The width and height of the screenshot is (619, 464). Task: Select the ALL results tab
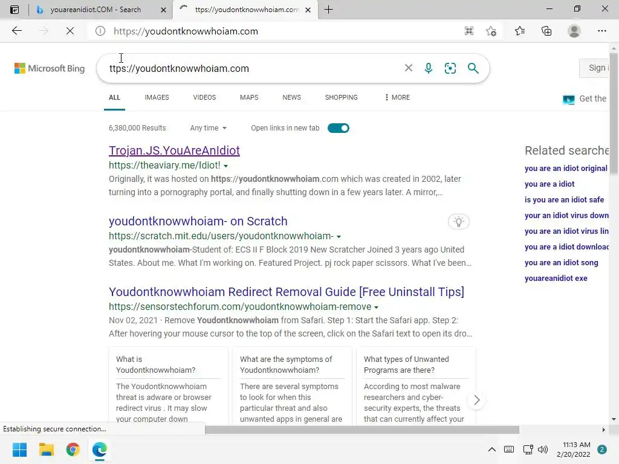(114, 97)
